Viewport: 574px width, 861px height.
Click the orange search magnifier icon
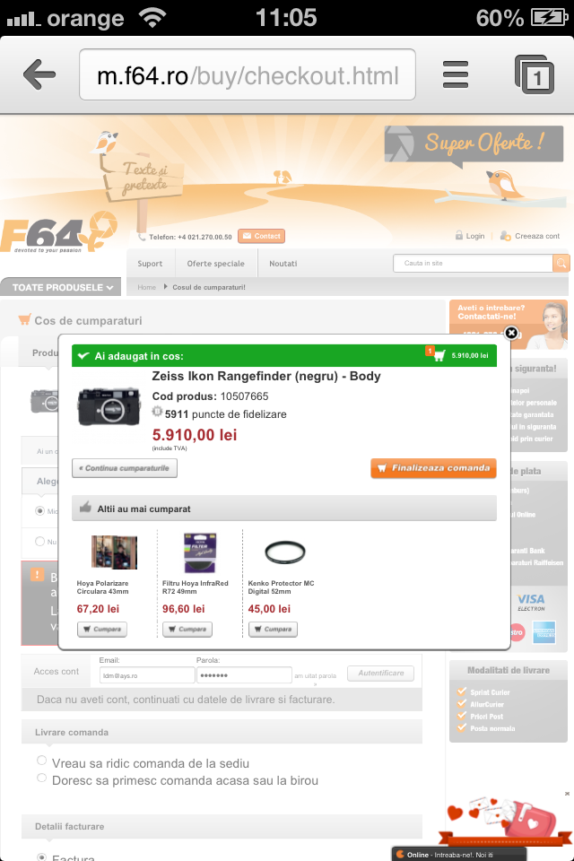561,264
